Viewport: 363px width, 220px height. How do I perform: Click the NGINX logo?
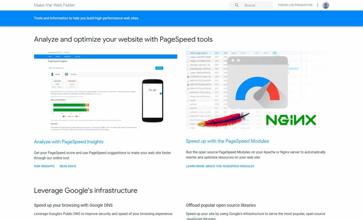coord(291,120)
